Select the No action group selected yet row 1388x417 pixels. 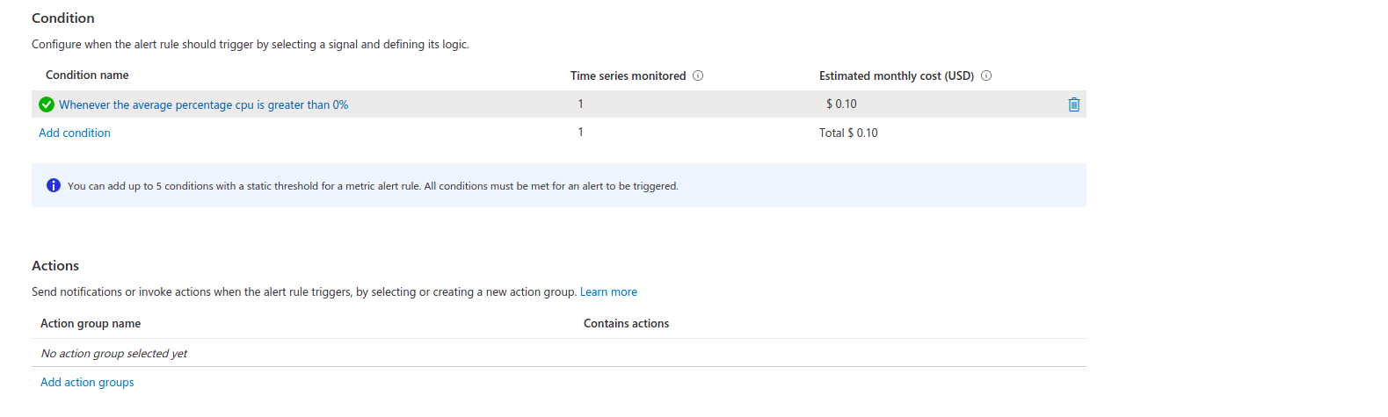click(559, 353)
